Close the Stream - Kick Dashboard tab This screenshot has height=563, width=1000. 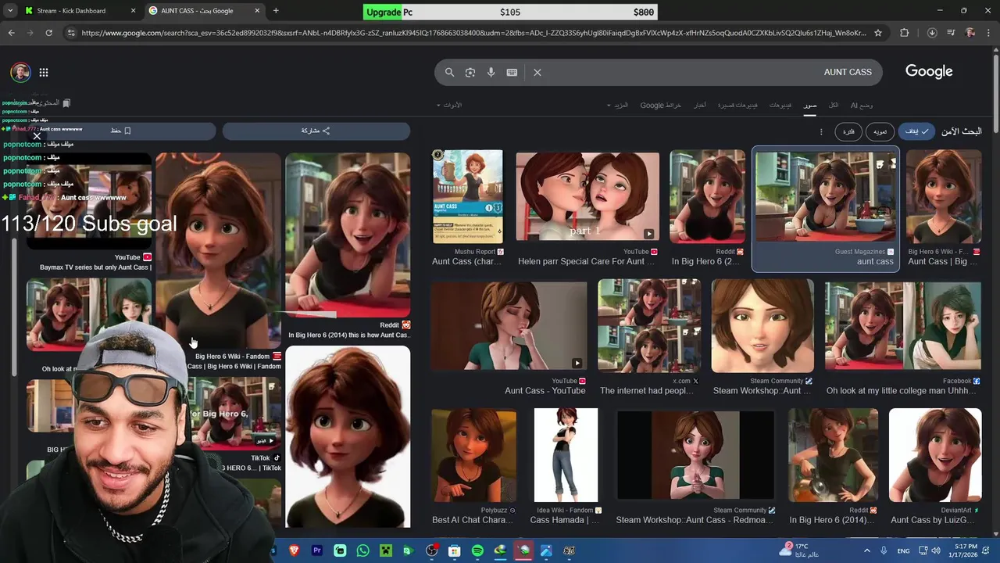point(133,11)
